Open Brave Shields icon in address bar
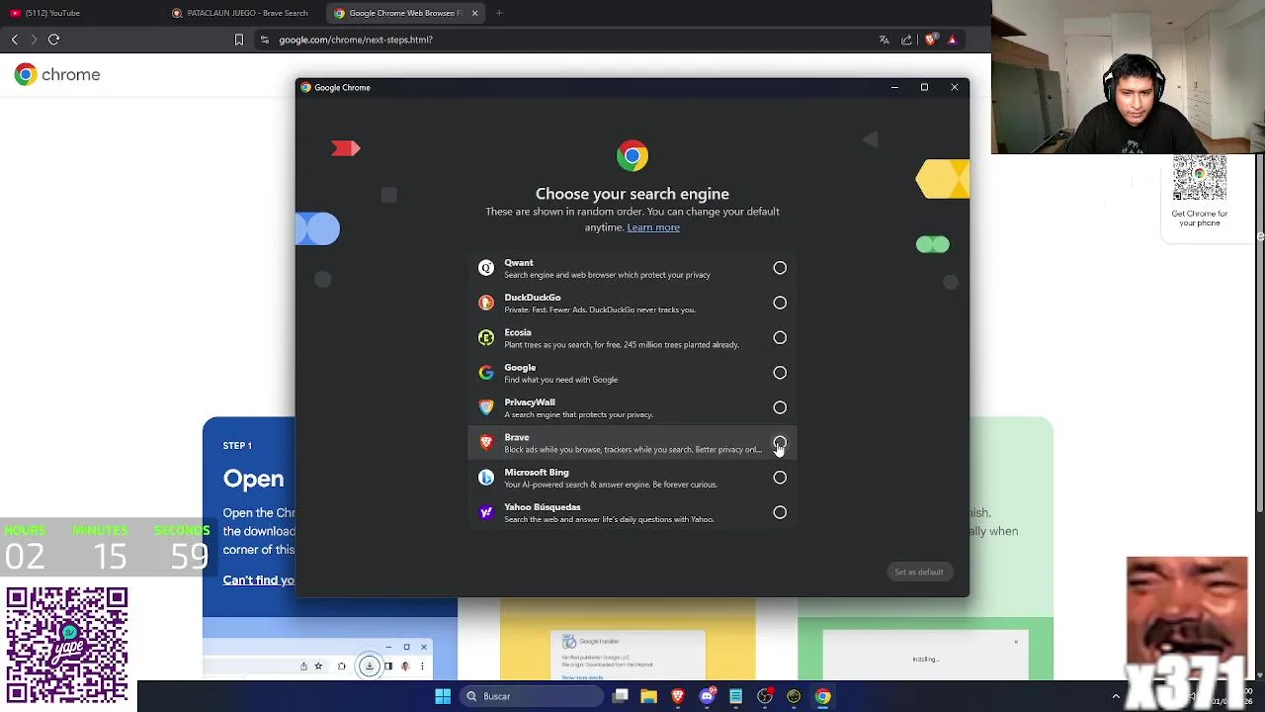The width and height of the screenshot is (1265, 712). [x=930, y=40]
